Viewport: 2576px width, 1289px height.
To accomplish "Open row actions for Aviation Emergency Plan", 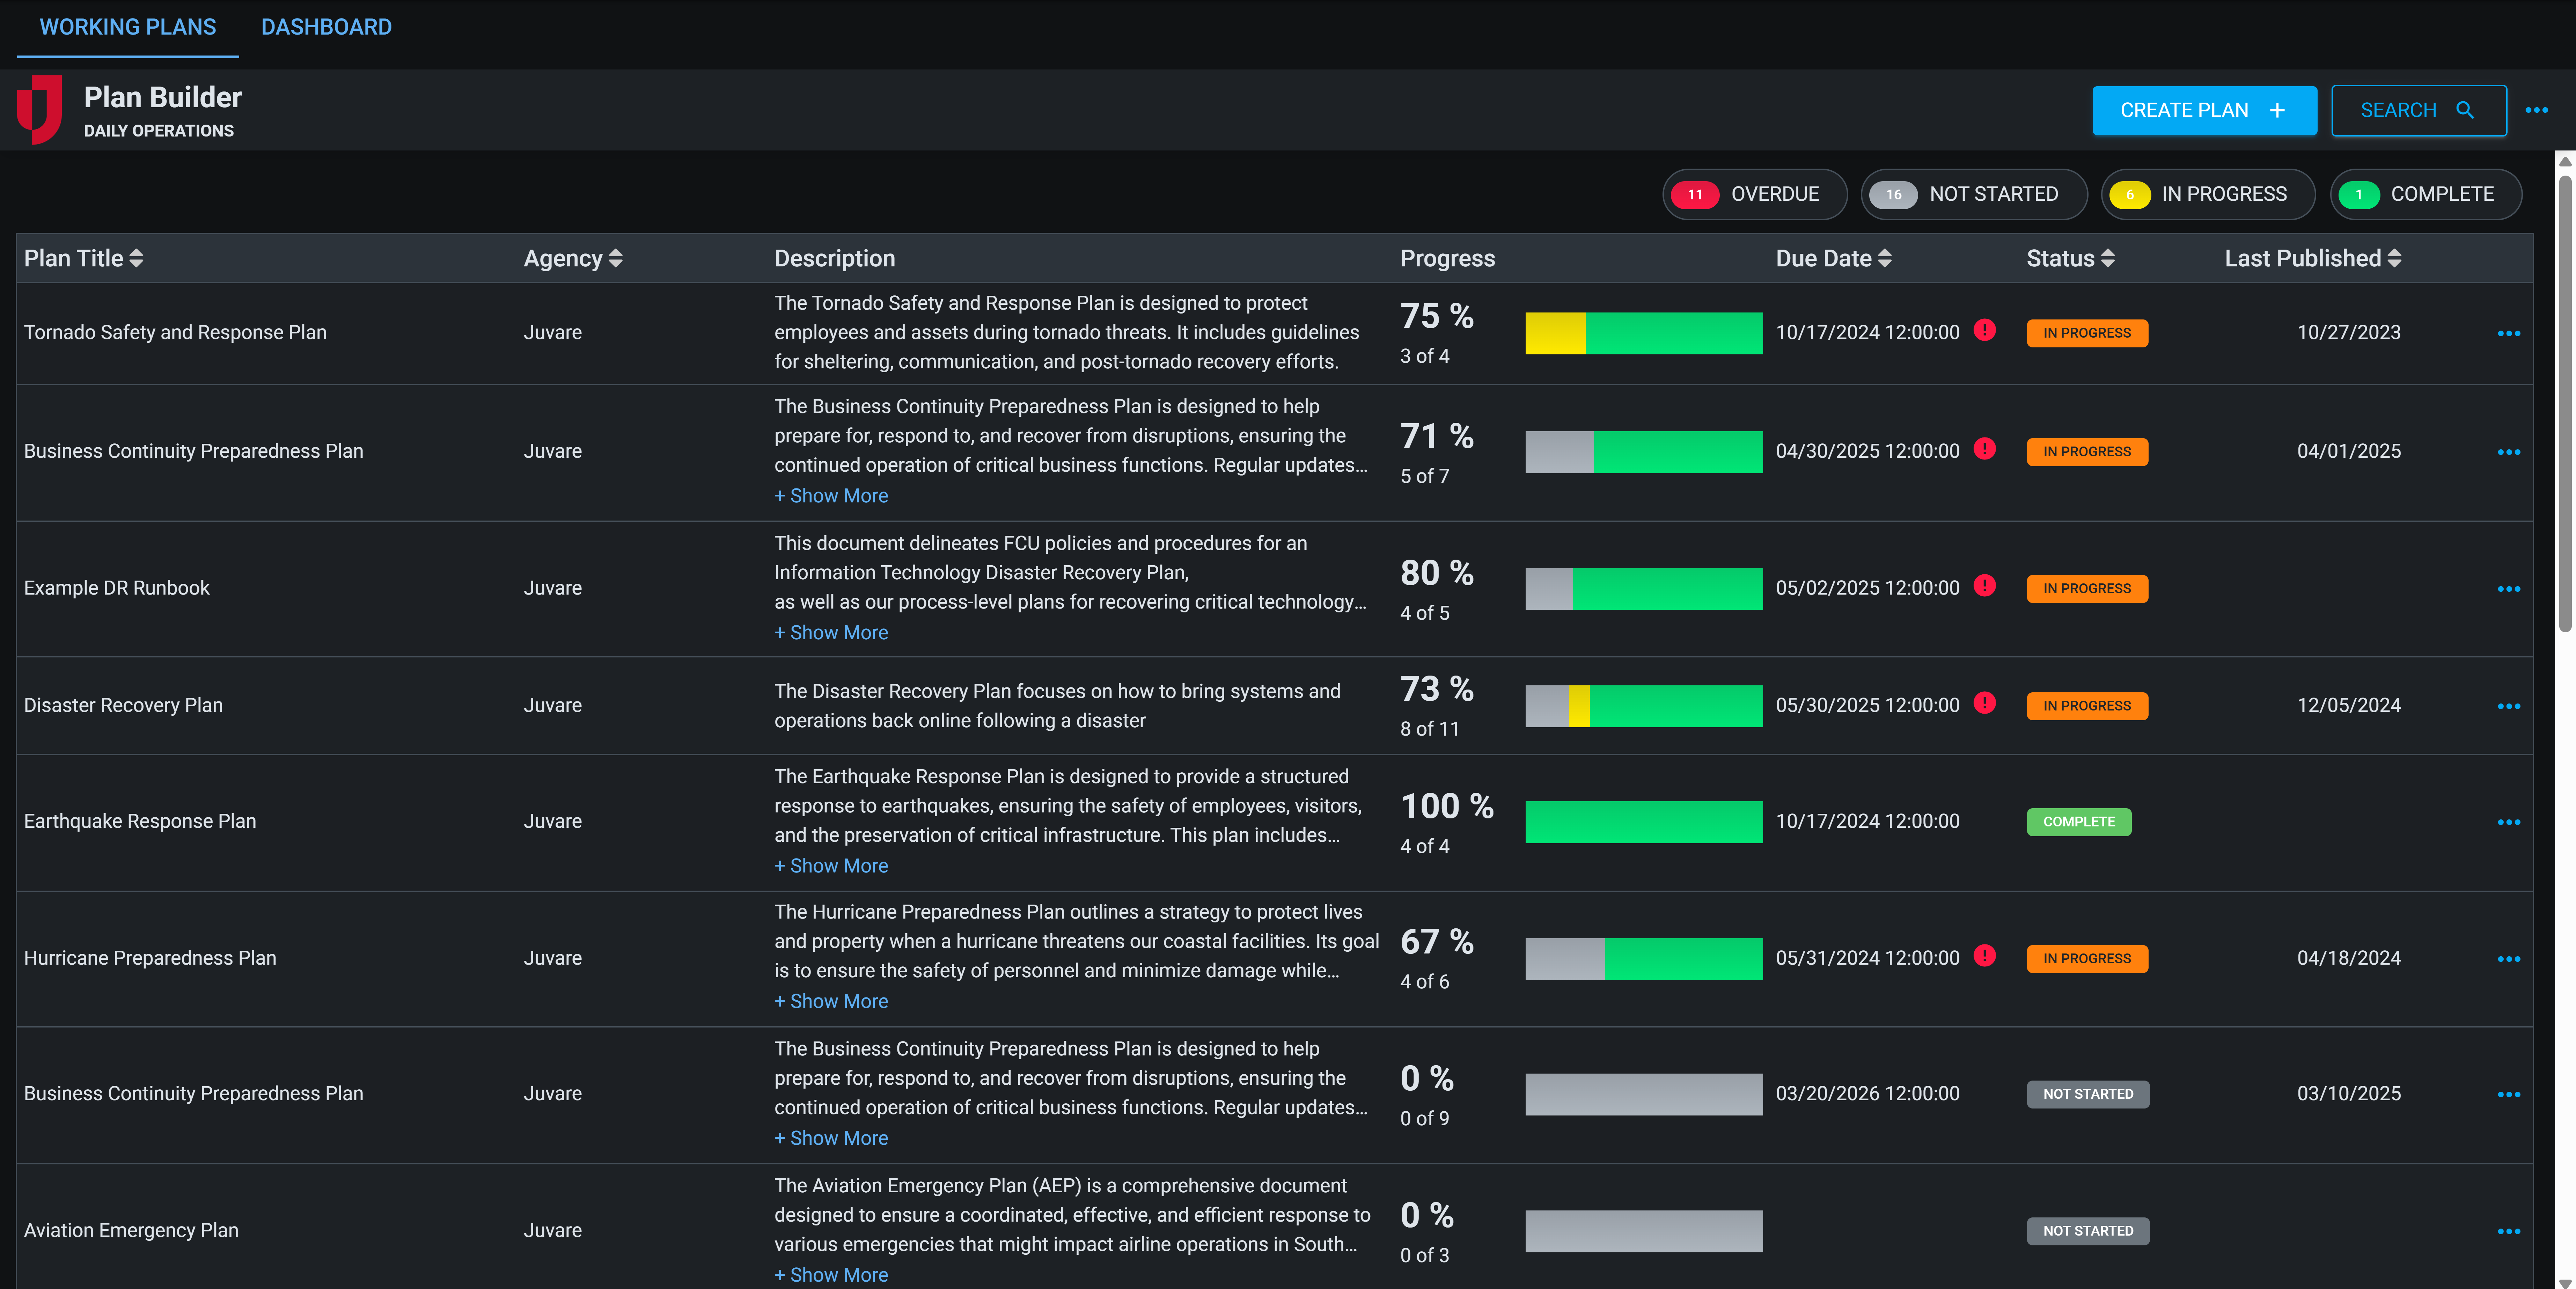I will (2510, 1230).
